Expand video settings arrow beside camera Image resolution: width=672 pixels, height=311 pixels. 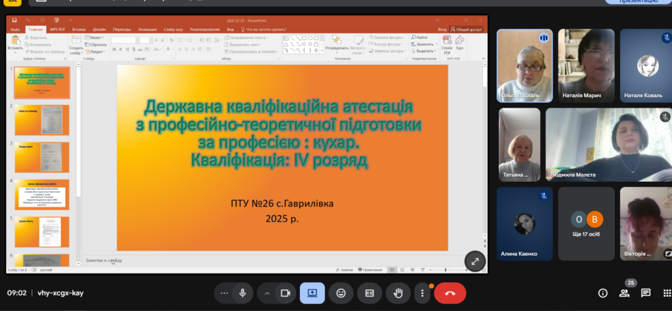pos(268,293)
